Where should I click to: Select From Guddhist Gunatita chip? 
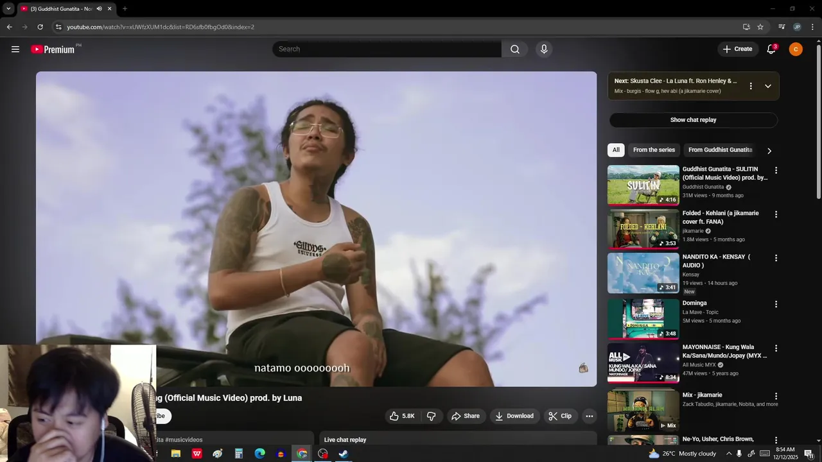pos(720,150)
